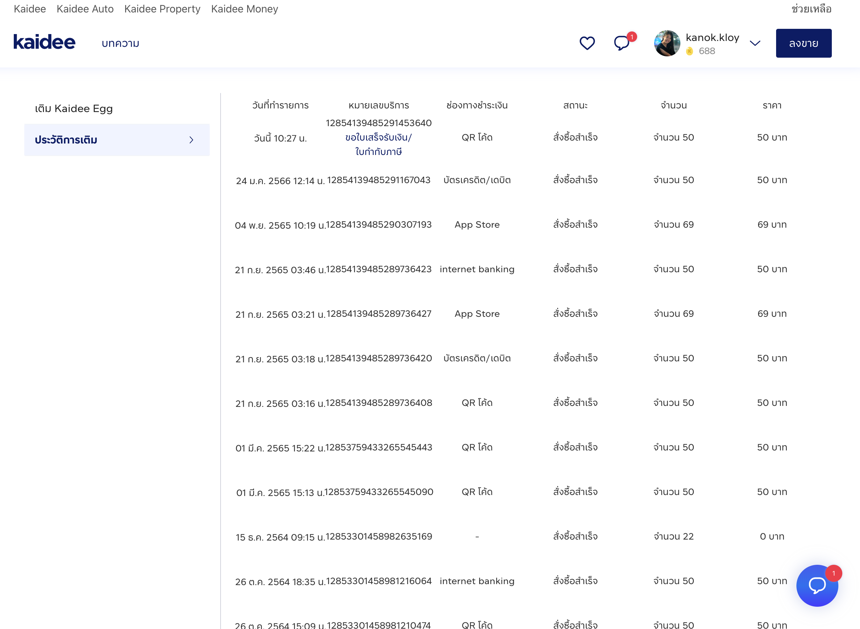Click the Kaidee Egg coin icon
This screenshot has width=860, height=629.
(689, 51)
